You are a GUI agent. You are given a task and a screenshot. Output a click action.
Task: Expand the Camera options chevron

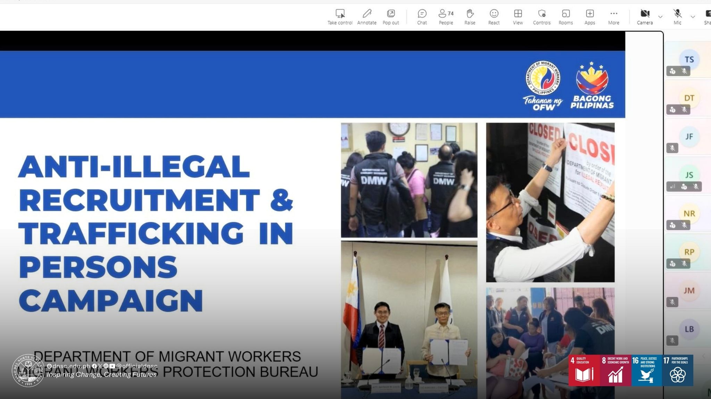pos(660,17)
